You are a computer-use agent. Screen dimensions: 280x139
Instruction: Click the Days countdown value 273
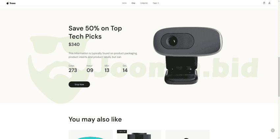(73, 70)
